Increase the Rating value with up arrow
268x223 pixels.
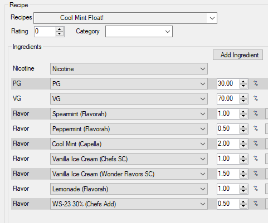click(x=60, y=29)
